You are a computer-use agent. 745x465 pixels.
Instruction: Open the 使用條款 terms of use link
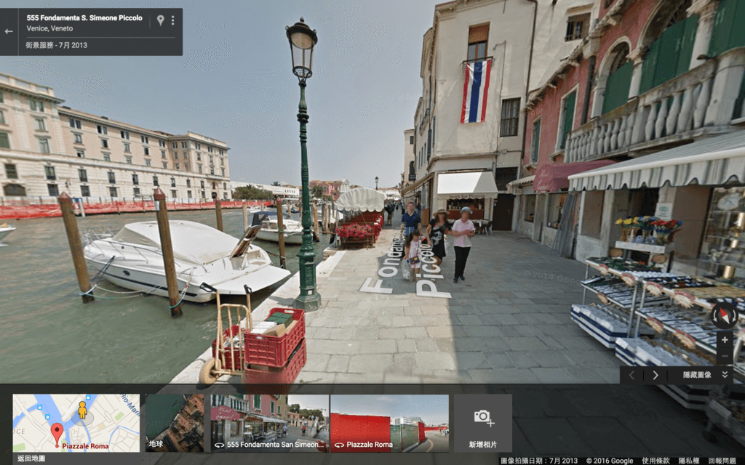tap(656, 461)
